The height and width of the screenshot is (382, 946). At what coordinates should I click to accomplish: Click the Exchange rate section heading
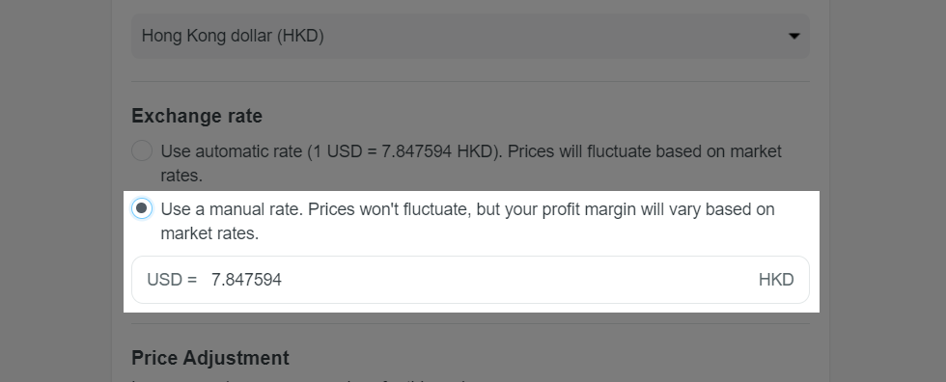pos(197,116)
